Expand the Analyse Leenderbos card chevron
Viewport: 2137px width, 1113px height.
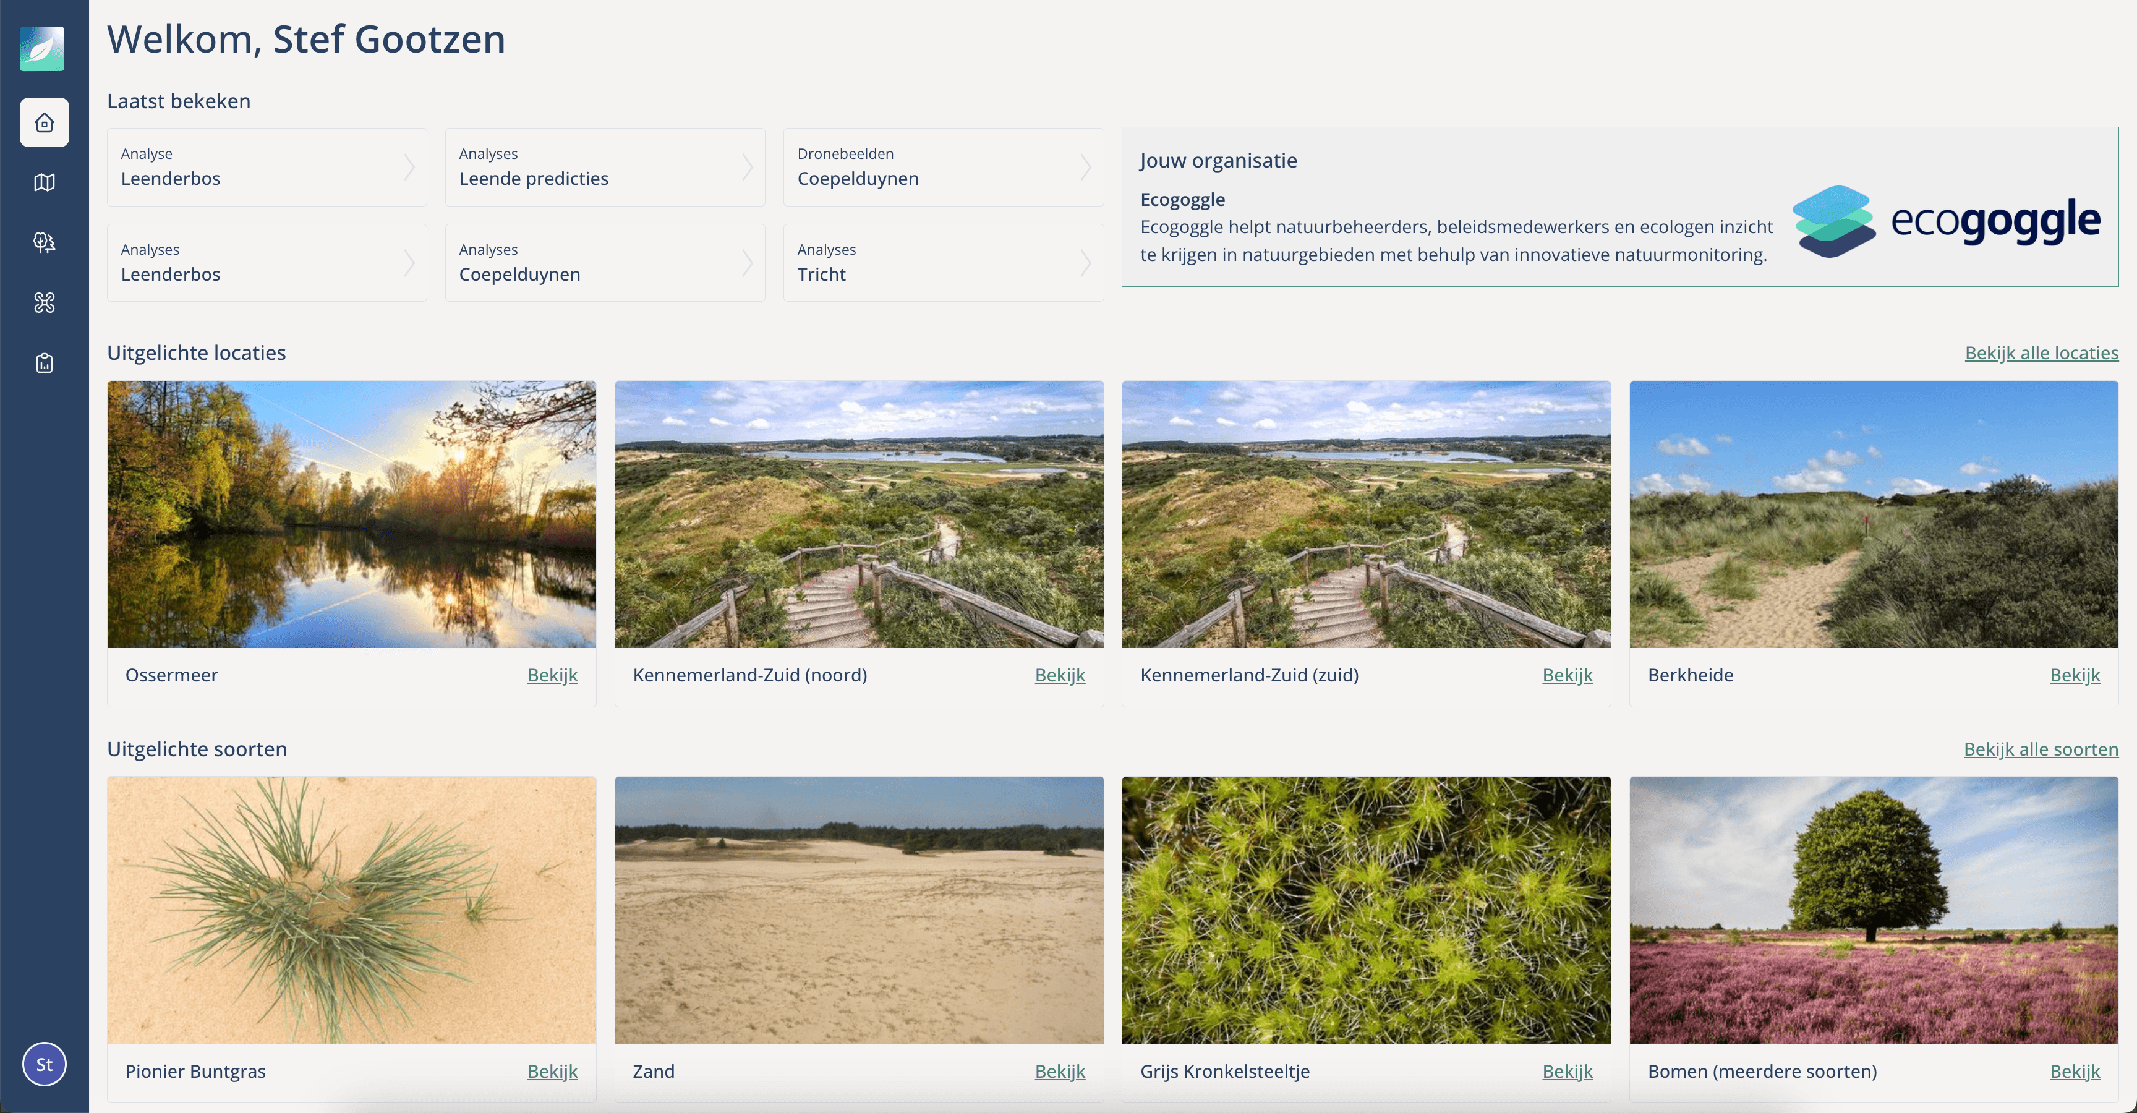[x=410, y=167]
